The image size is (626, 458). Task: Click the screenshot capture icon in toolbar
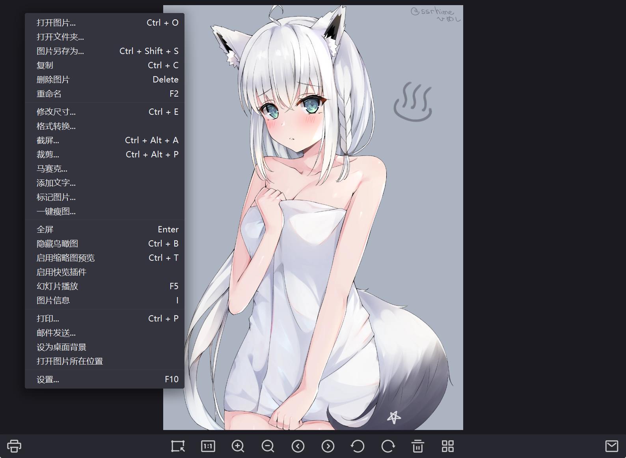click(x=178, y=446)
